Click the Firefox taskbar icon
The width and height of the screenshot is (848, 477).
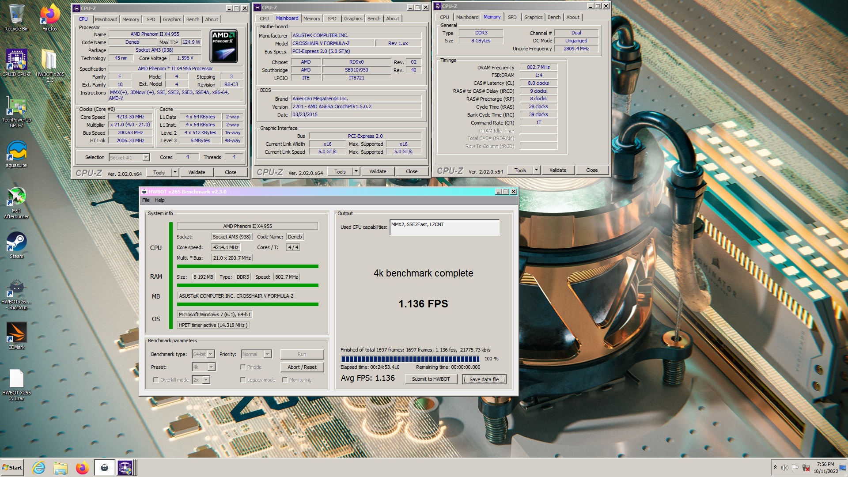[x=82, y=468]
